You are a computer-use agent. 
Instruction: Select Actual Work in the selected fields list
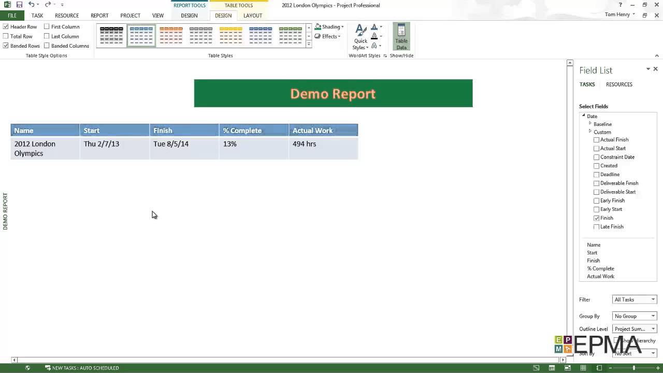(x=600, y=277)
